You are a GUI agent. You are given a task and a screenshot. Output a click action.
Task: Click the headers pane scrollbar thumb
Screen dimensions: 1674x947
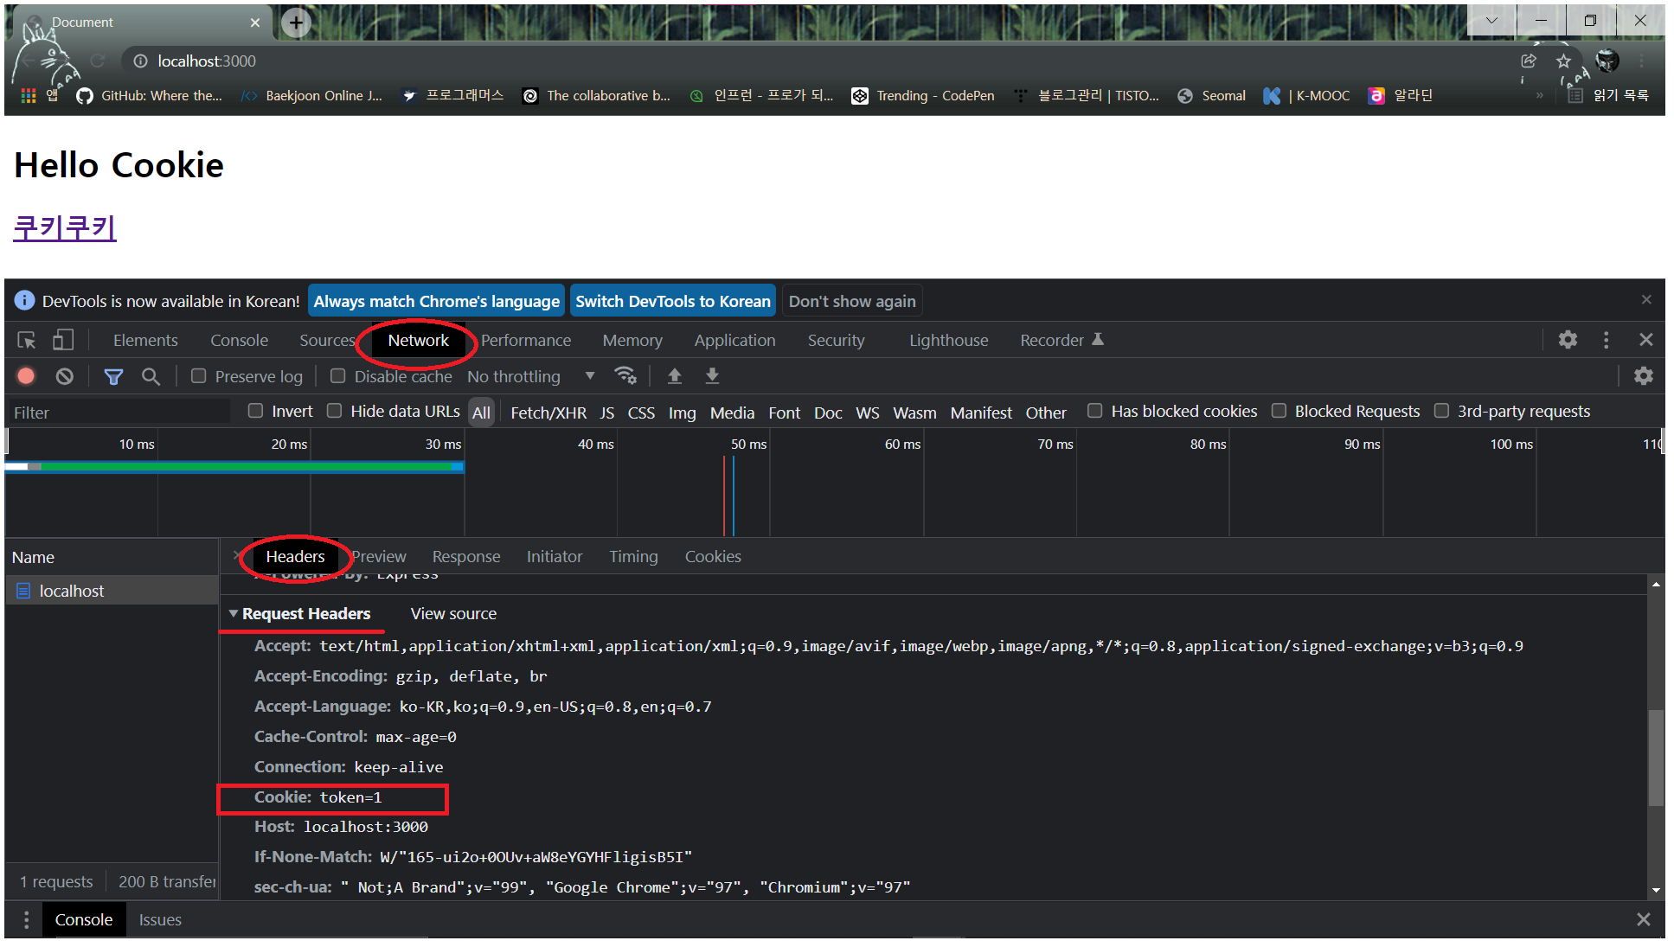point(1655,758)
